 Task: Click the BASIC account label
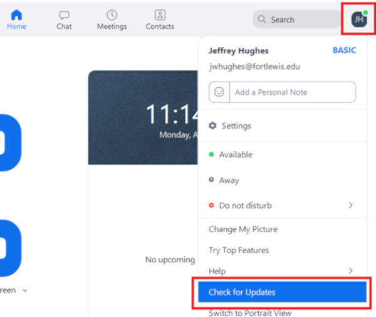[343, 50]
